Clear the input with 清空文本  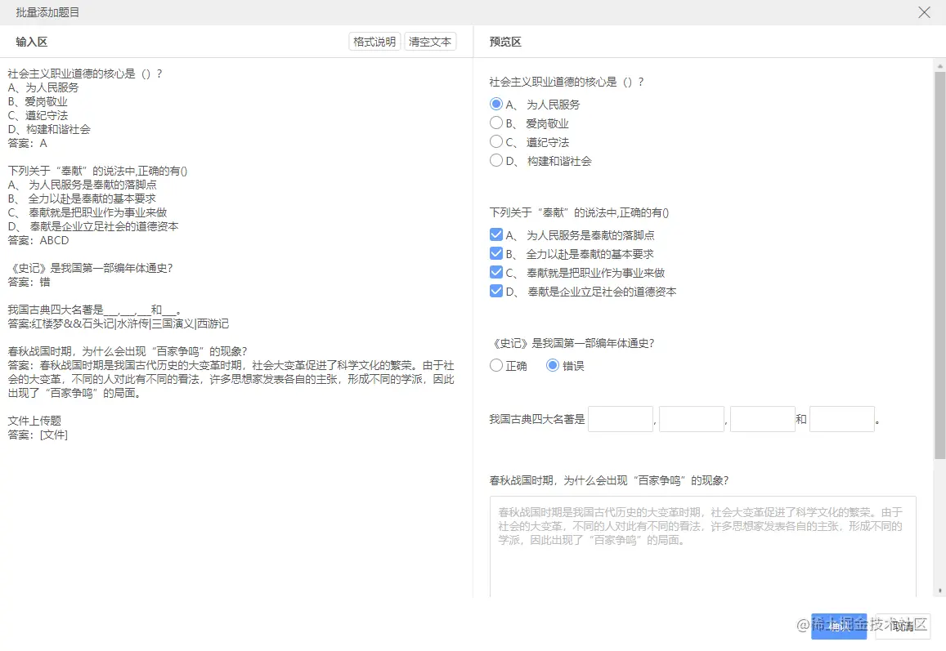click(x=429, y=42)
